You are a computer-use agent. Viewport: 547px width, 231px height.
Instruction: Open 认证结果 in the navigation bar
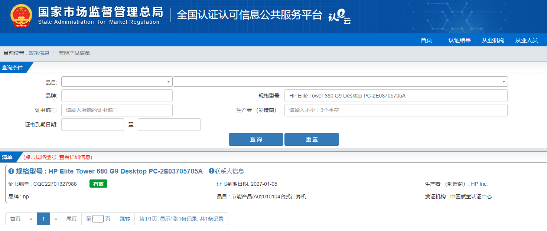coord(460,40)
